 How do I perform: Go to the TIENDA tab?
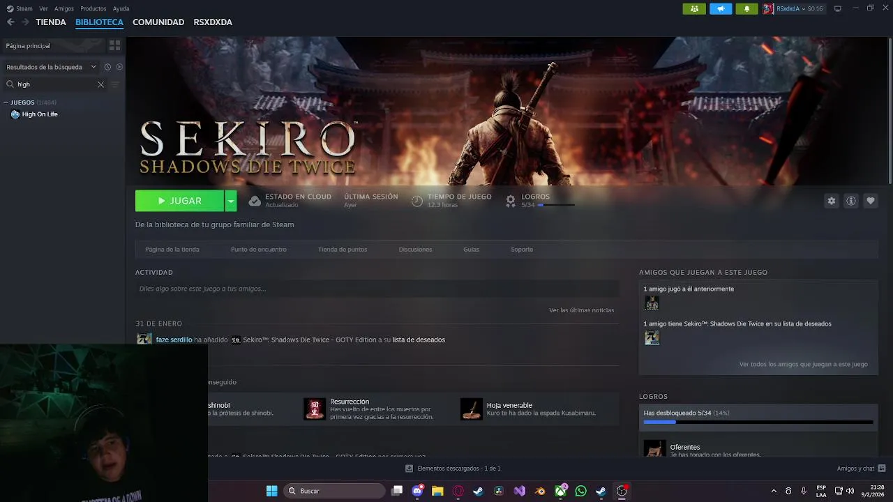pyautogui.click(x=51, y=22)
